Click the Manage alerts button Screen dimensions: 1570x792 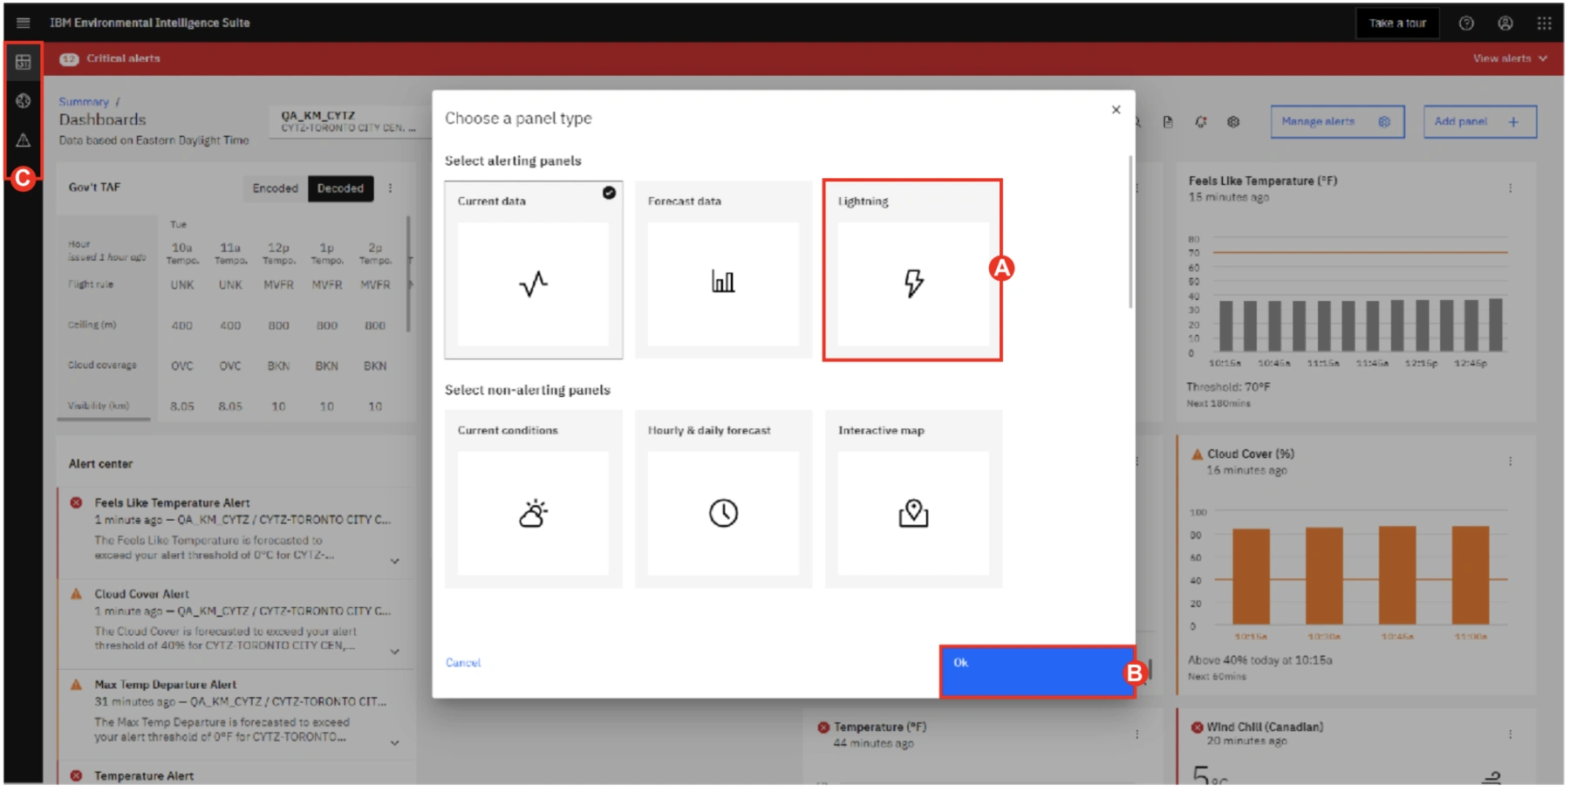[1337, 122]
